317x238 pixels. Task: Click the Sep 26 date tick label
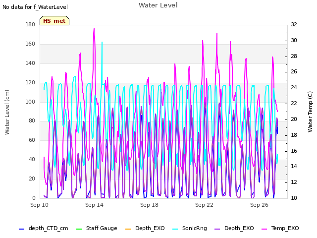pos(259,205)
